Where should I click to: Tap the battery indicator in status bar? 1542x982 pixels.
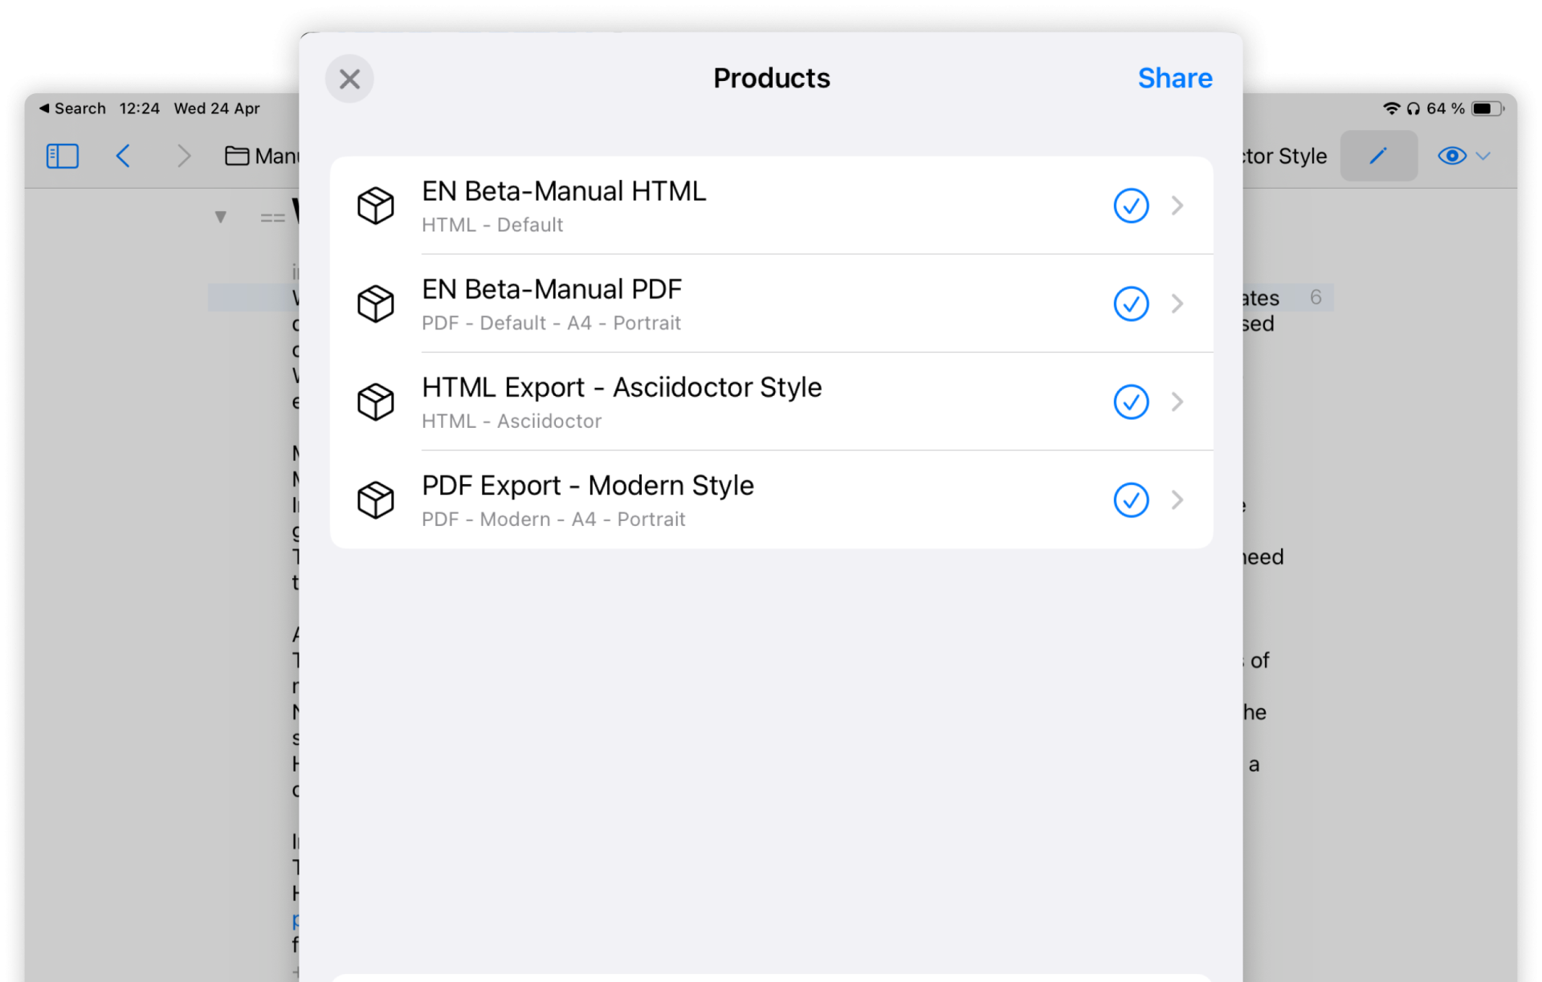coord(1487,108)
